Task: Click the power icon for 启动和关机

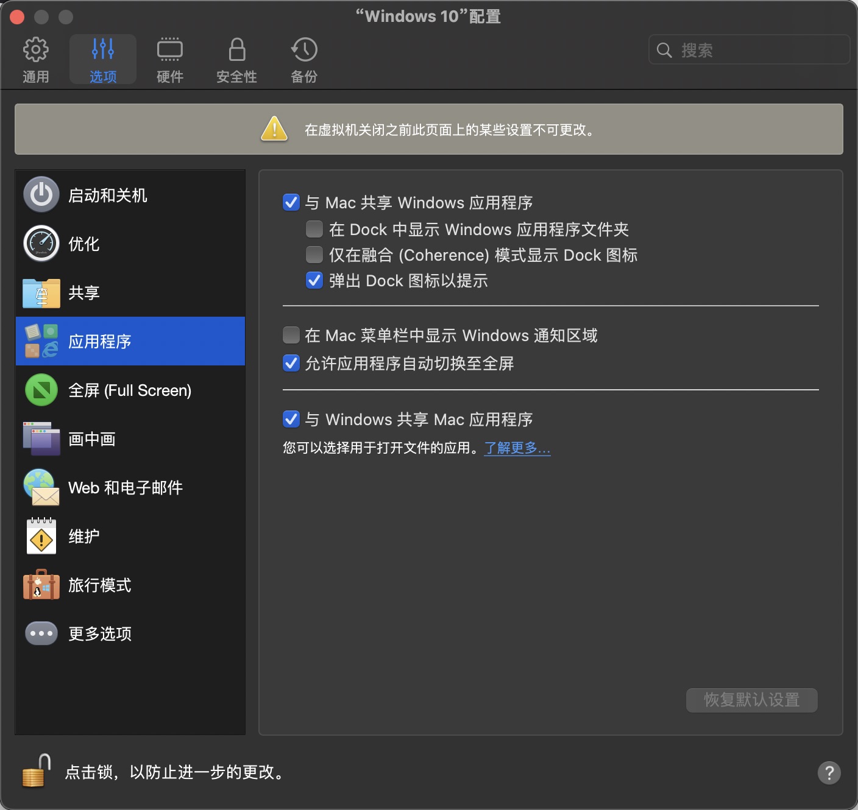Action: (x=41, y=195)
